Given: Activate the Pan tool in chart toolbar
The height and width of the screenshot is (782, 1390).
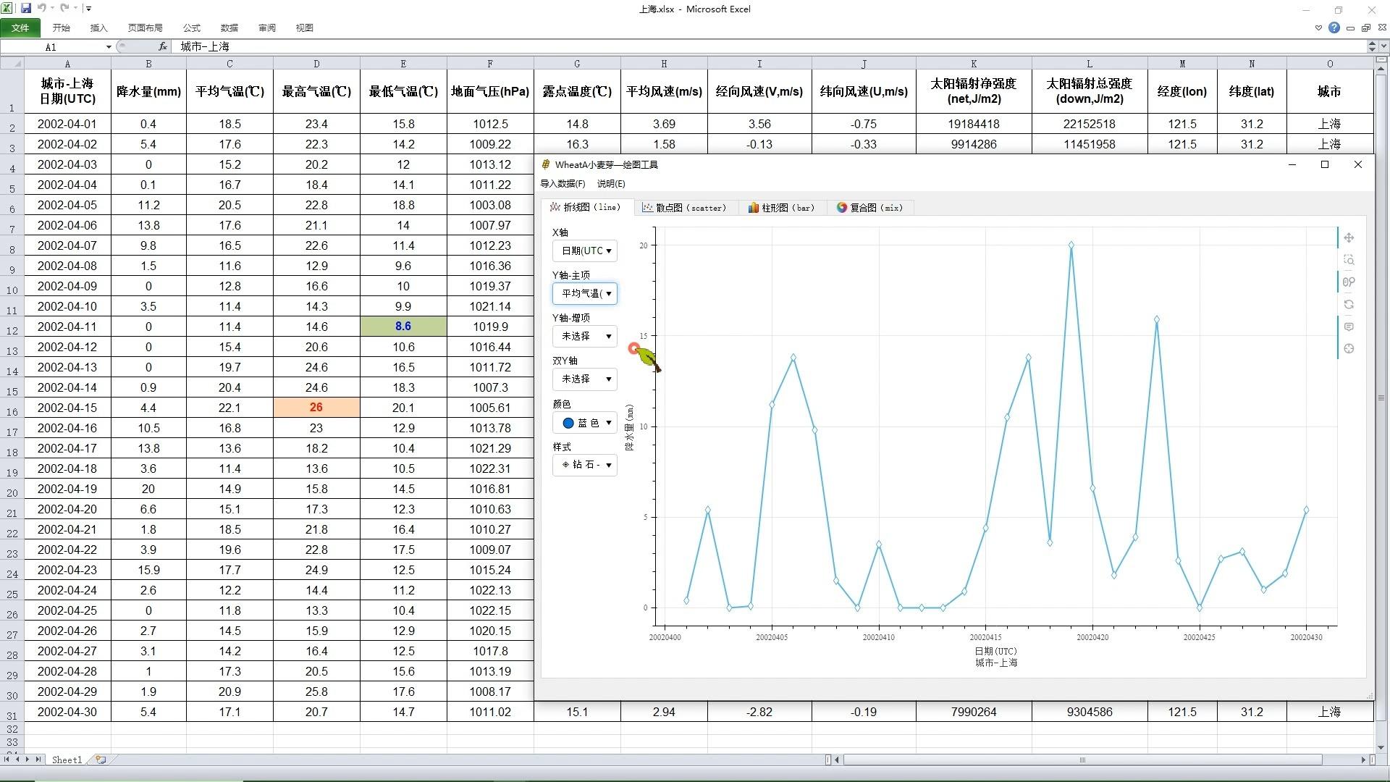Looking at the screenshot, I should pos(1349,237).
